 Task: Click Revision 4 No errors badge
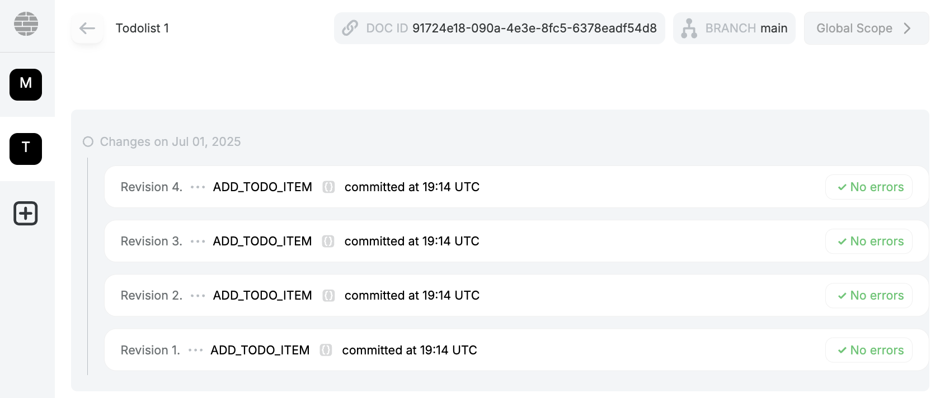click(x=869, y=187)
